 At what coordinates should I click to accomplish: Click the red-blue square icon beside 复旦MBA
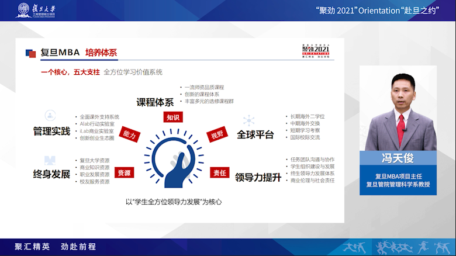pos(30,53)
